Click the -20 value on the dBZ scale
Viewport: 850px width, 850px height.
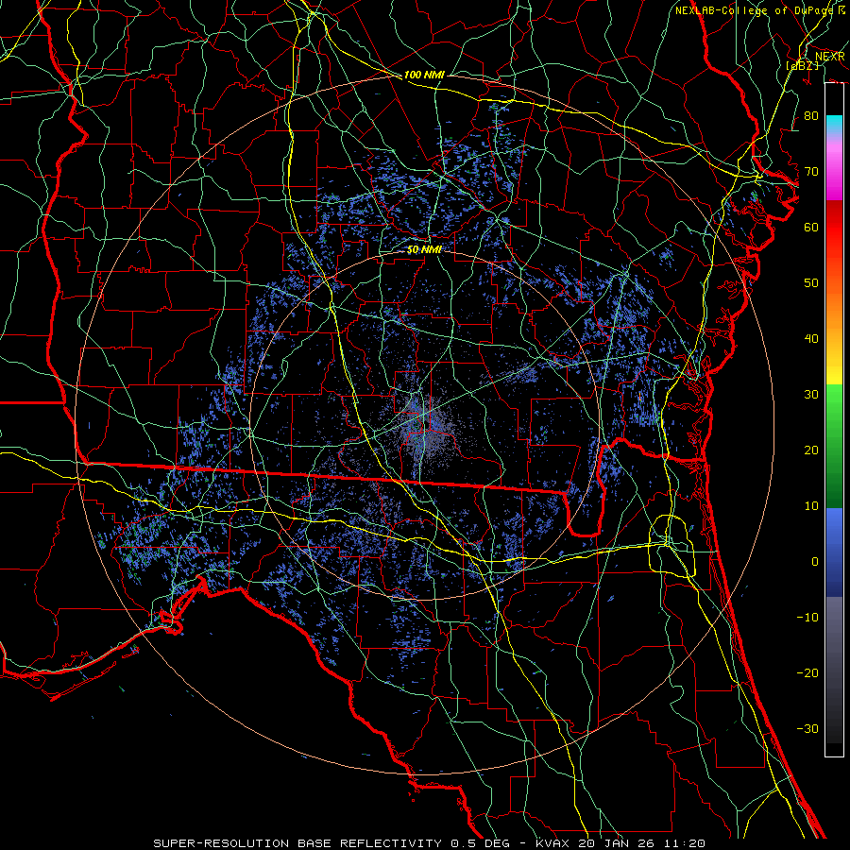coord(807,672)
